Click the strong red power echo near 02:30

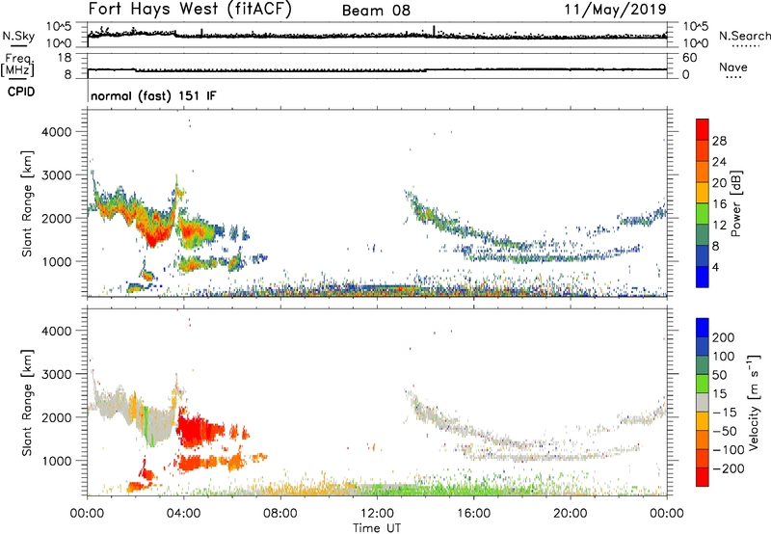point(153,231)
